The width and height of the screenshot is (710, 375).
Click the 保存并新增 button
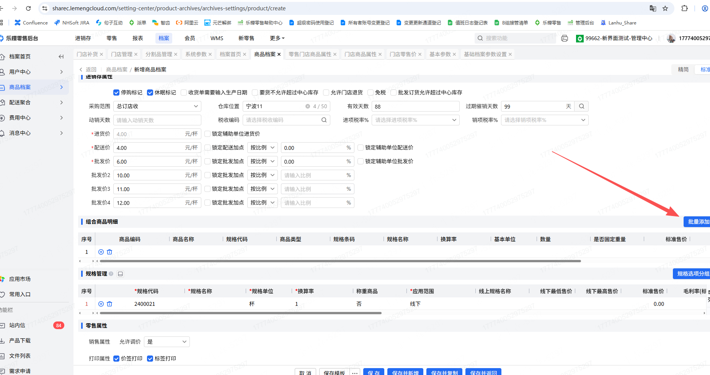405,372
